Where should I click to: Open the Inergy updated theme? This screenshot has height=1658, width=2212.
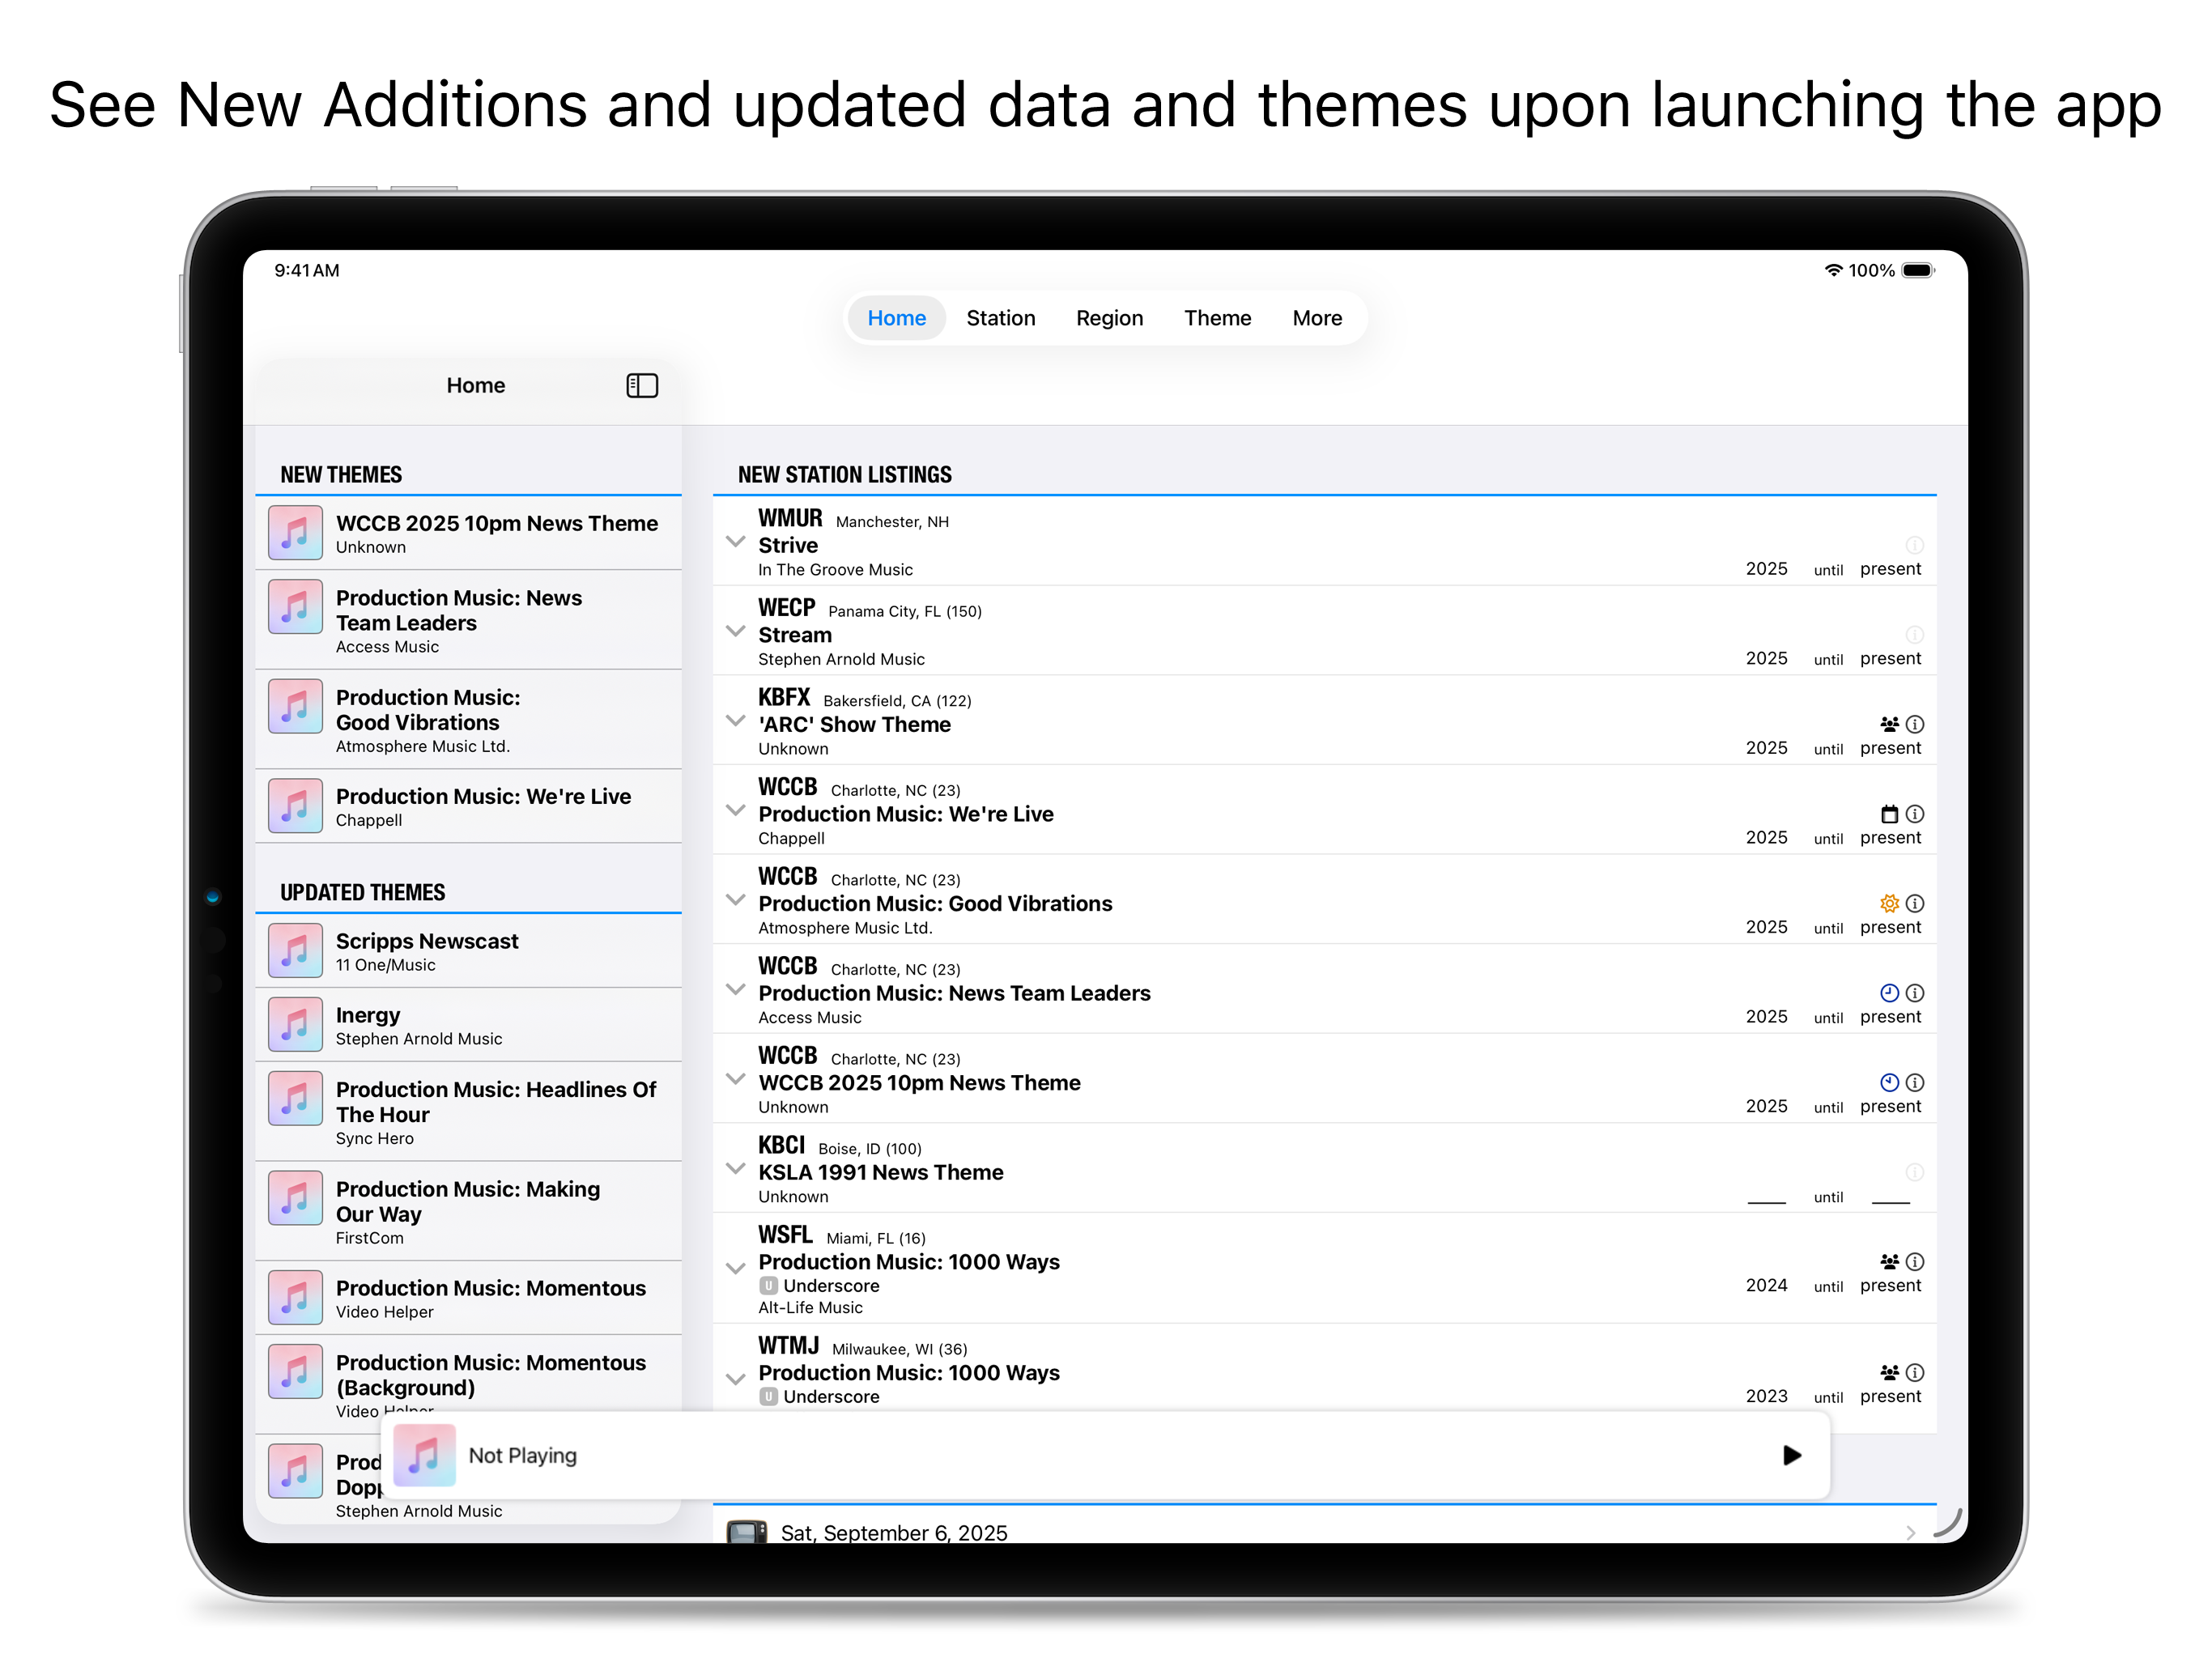point(468,1025)
